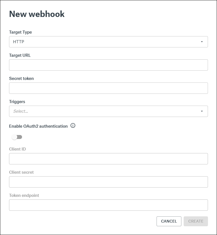The image size is (217, 235).
Task: Click the CANCEL button
Action: tap(169, 221)
